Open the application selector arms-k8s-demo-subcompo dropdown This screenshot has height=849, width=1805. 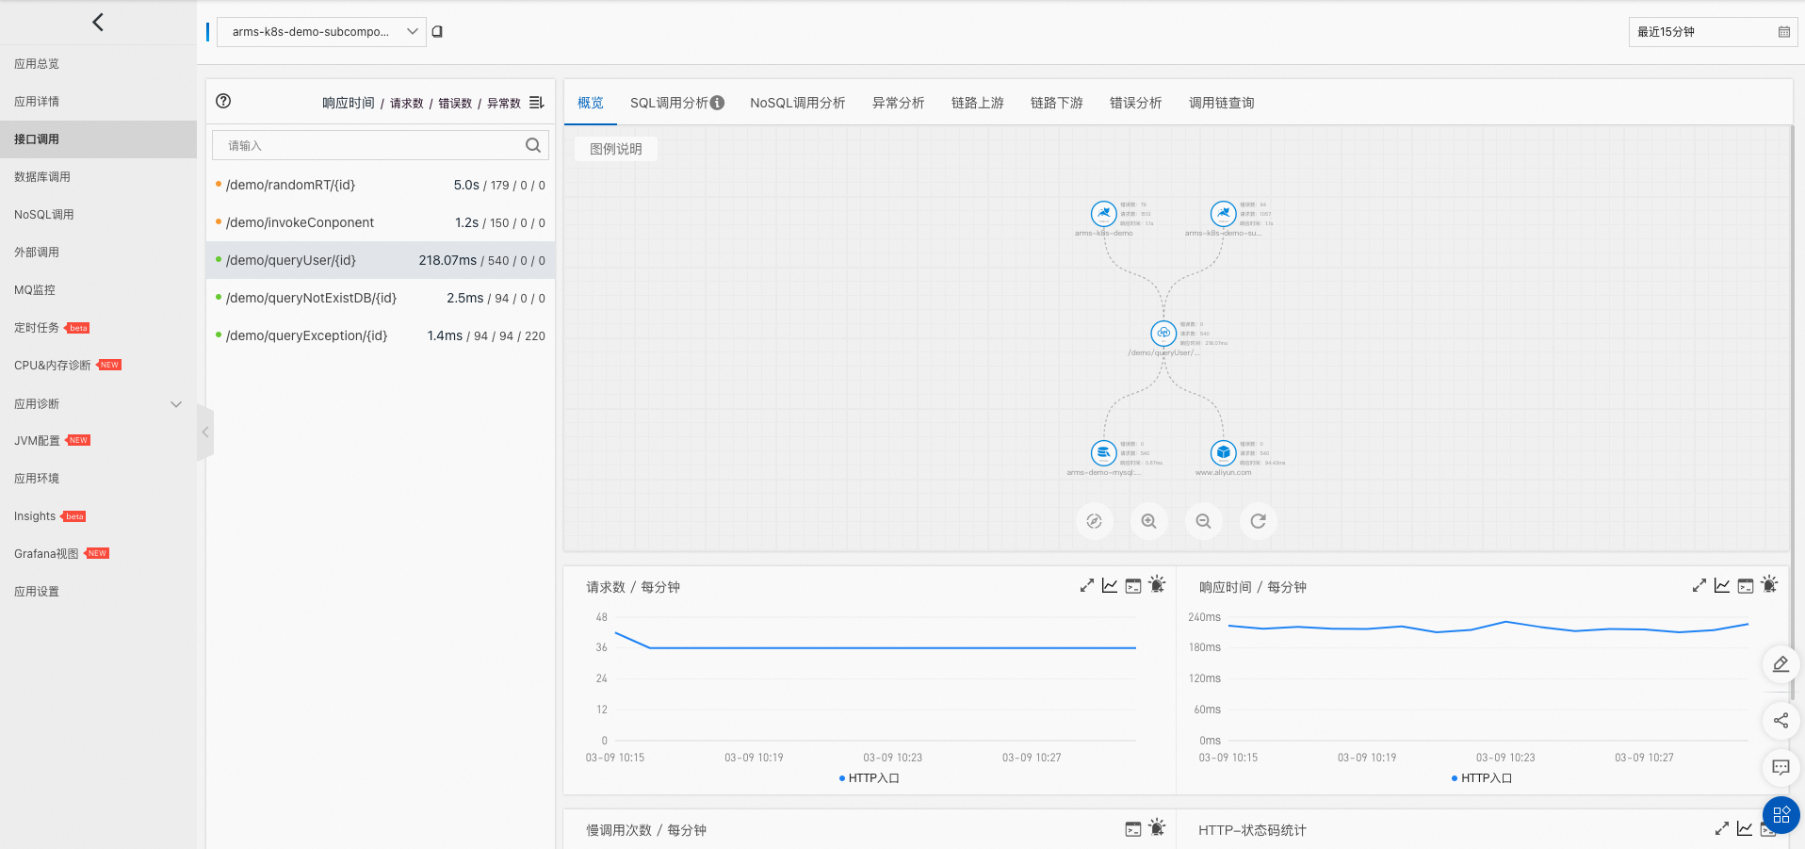pos(321,32)
